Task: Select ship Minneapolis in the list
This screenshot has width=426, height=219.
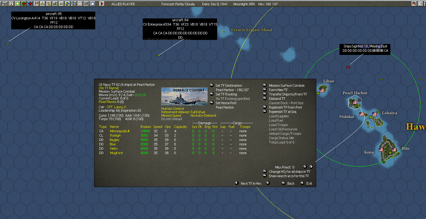Action: tap(120, 131)
